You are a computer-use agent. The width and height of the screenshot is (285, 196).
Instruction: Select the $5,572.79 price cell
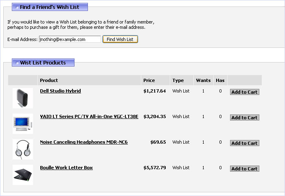click(x=154, y=168)
